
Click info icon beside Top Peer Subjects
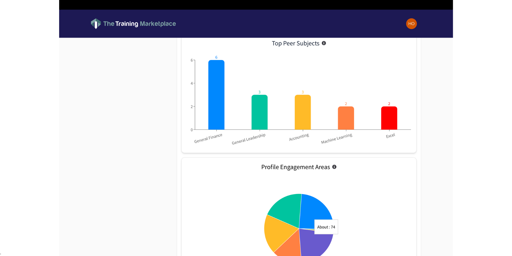click(324, 43)
